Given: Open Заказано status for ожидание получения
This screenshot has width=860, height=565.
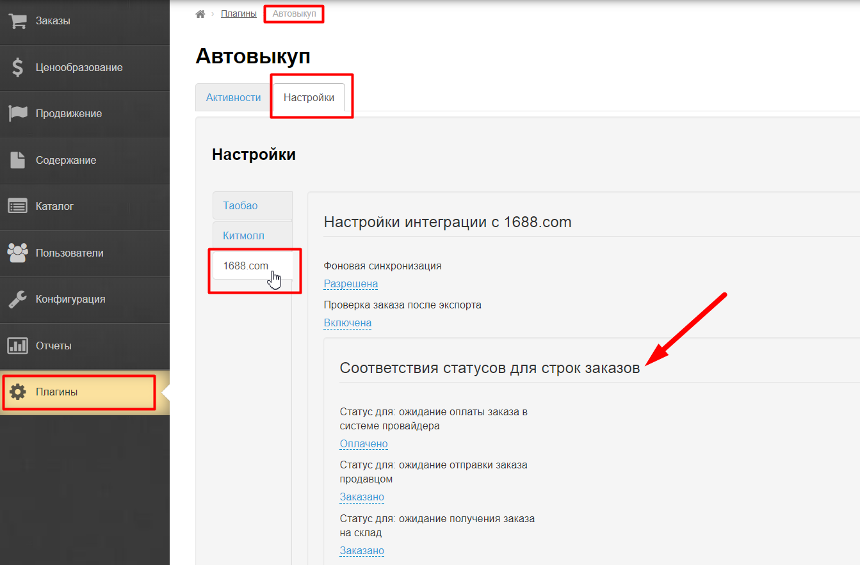Looking at the screenshot, I should (361, 550).
